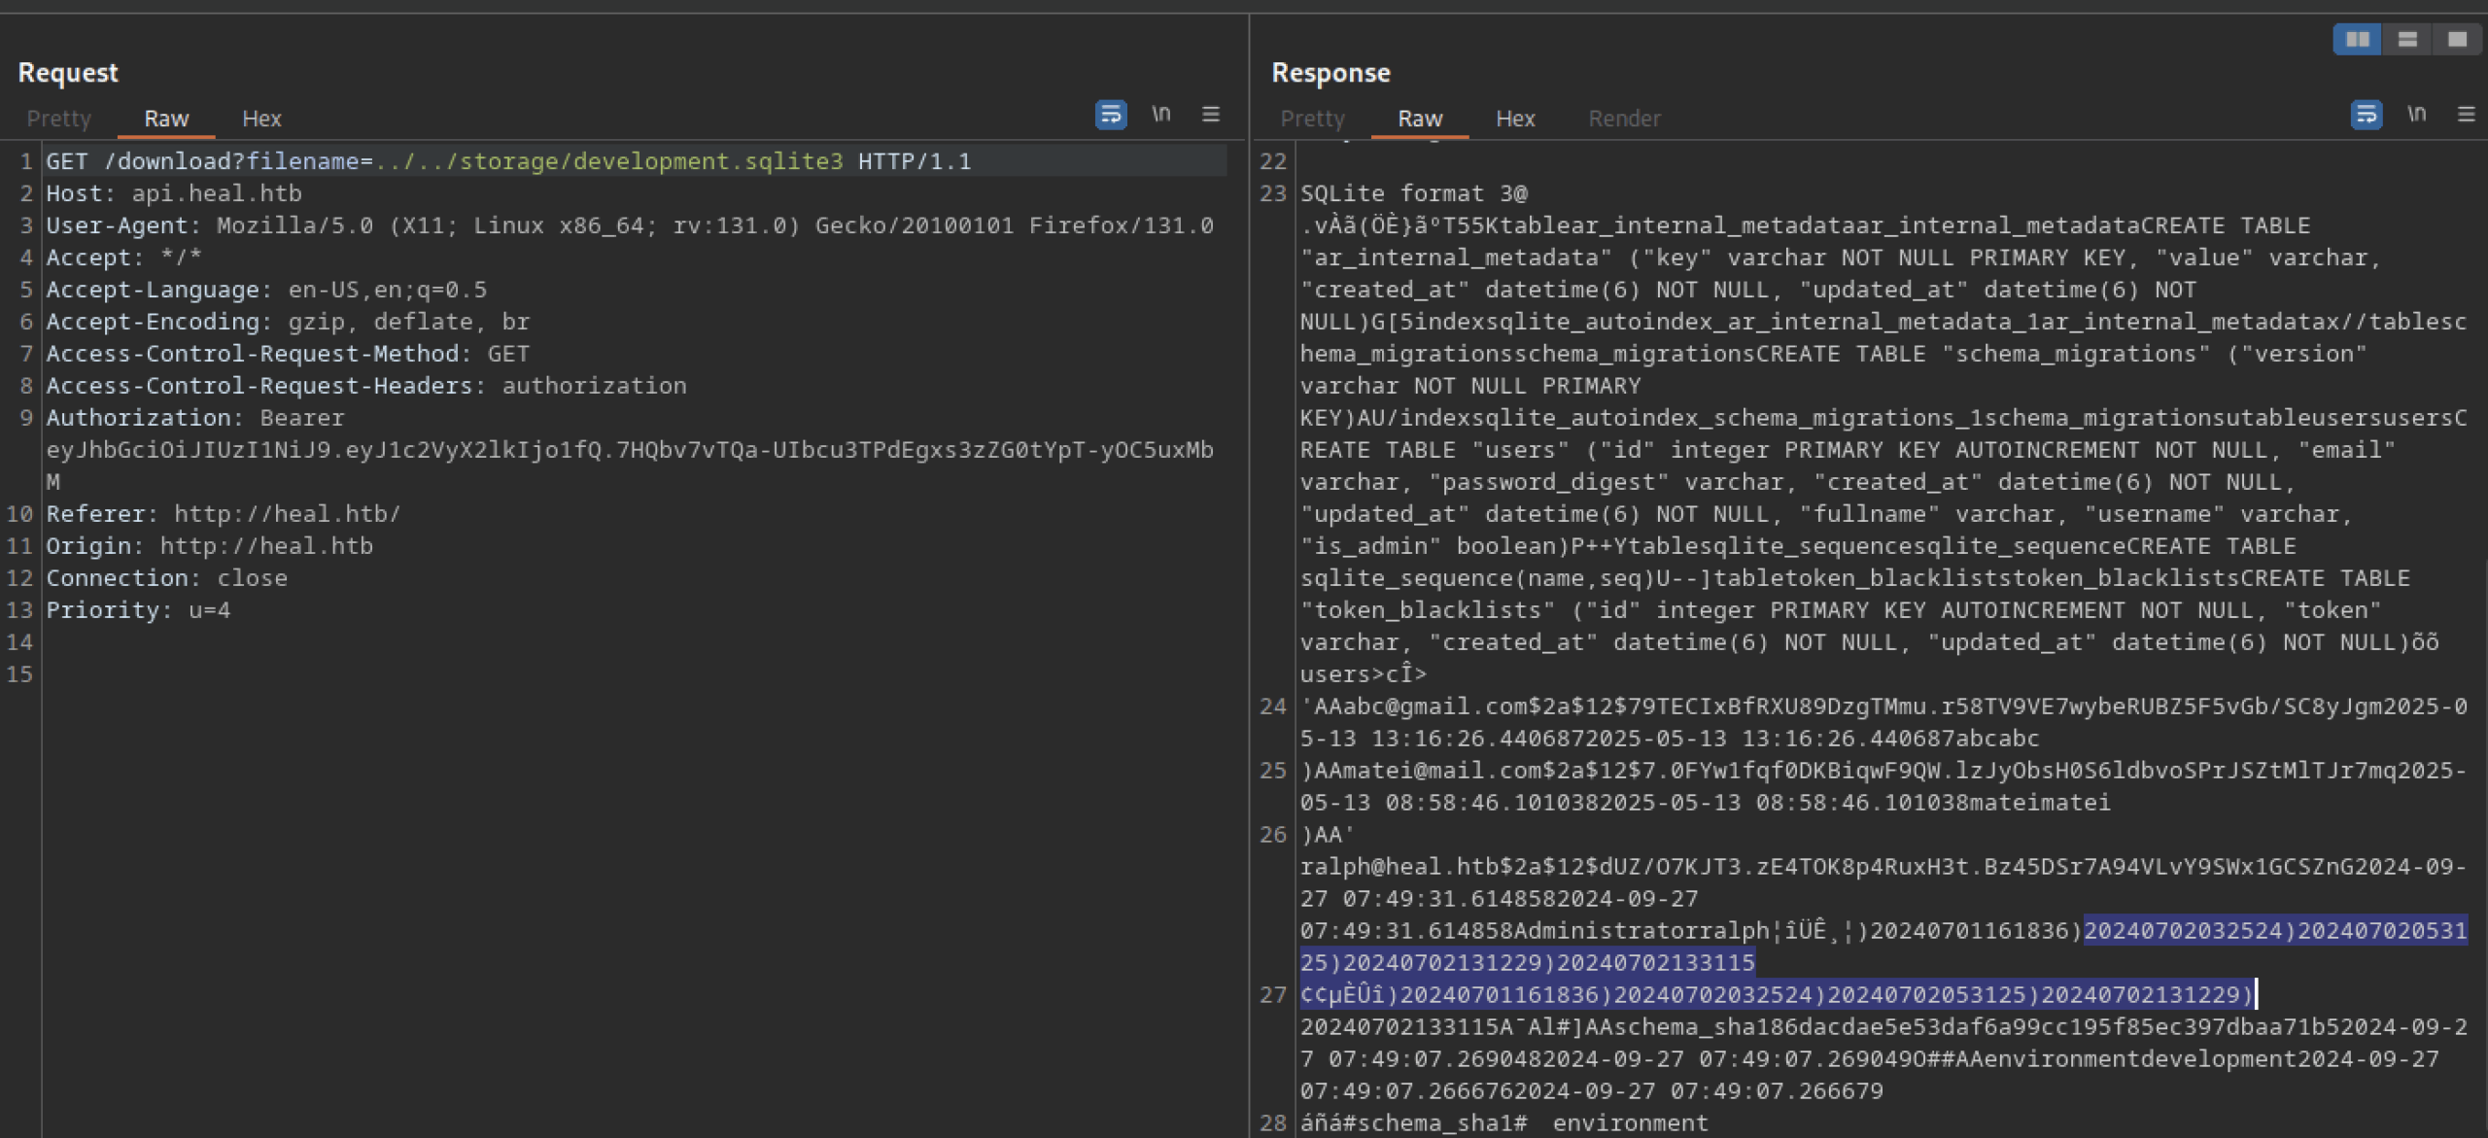Select side-by-side split layout icon
This screenshot has height=1138, width=2488.
pyautogui.click(x=2358, y=39)
